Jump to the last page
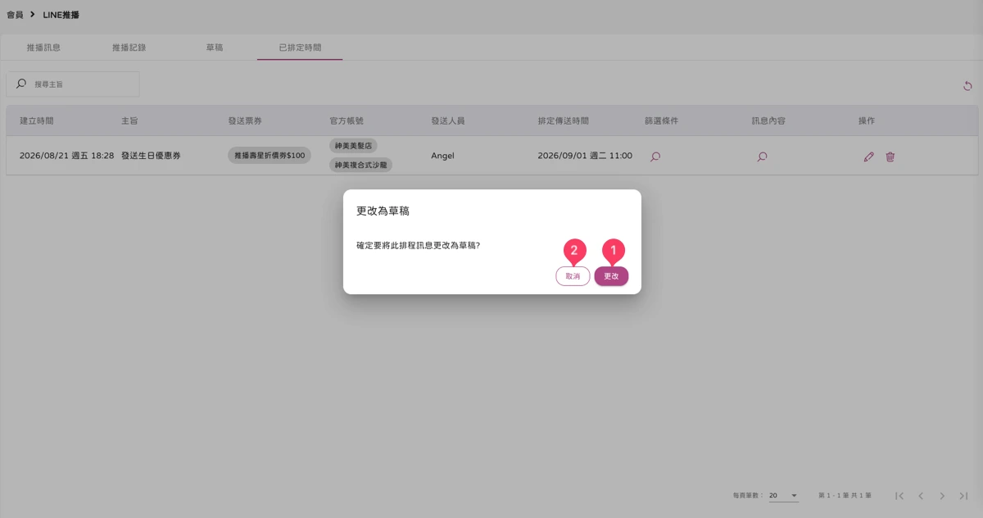Screen dimensions: 983x518 click(x=963, y=496)
